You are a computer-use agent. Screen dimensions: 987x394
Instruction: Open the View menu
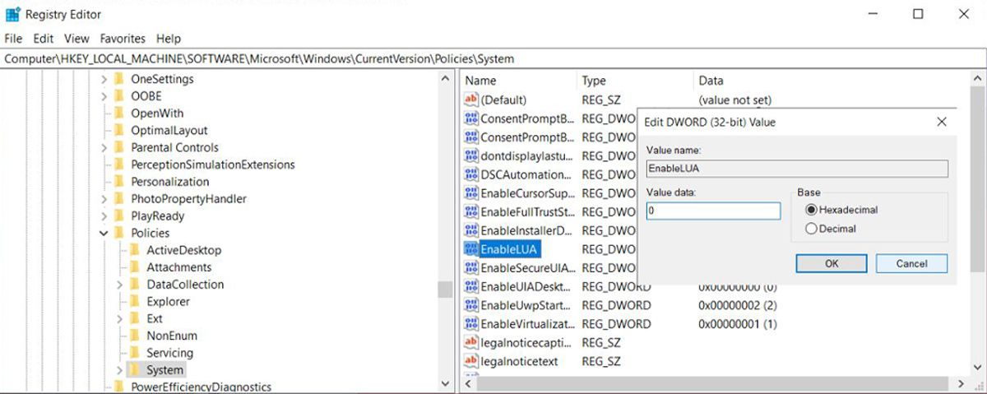(x=76, y=39)
